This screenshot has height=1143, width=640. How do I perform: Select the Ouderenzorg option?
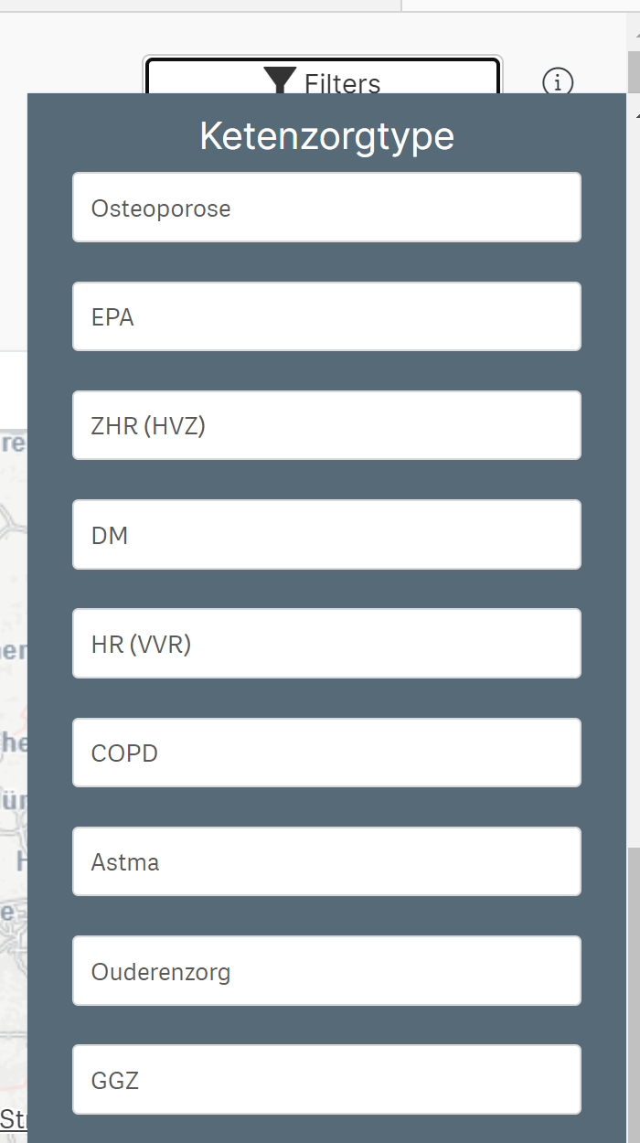(326, 970)
